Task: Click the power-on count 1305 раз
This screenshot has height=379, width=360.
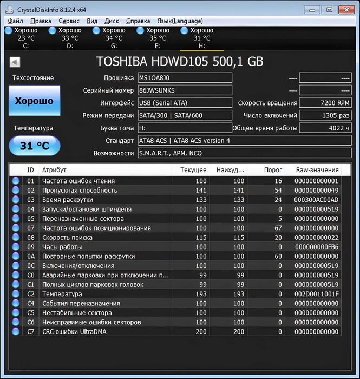Action: [325, 115]
